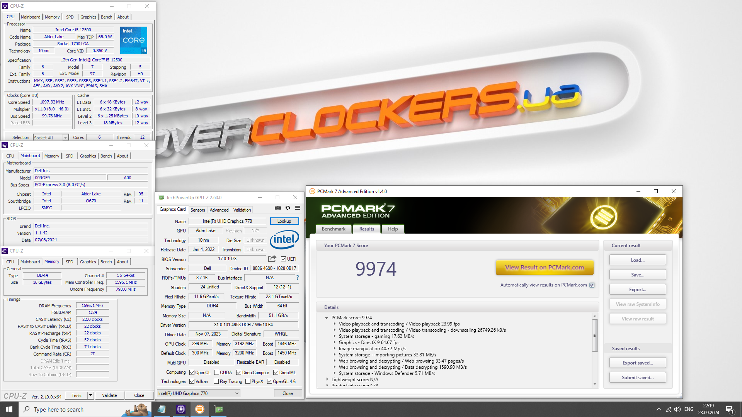The width and height of the screenshot is (742, 417).
Task: Click the PCMark 7 title bar app icon
Action: click(312, 191)
